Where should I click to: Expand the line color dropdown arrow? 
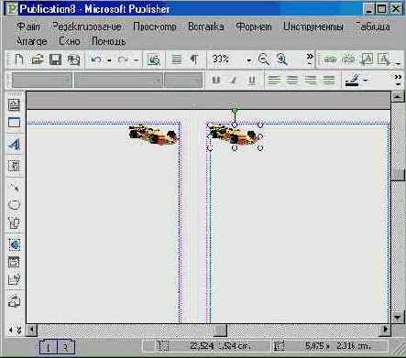point(365,81)
